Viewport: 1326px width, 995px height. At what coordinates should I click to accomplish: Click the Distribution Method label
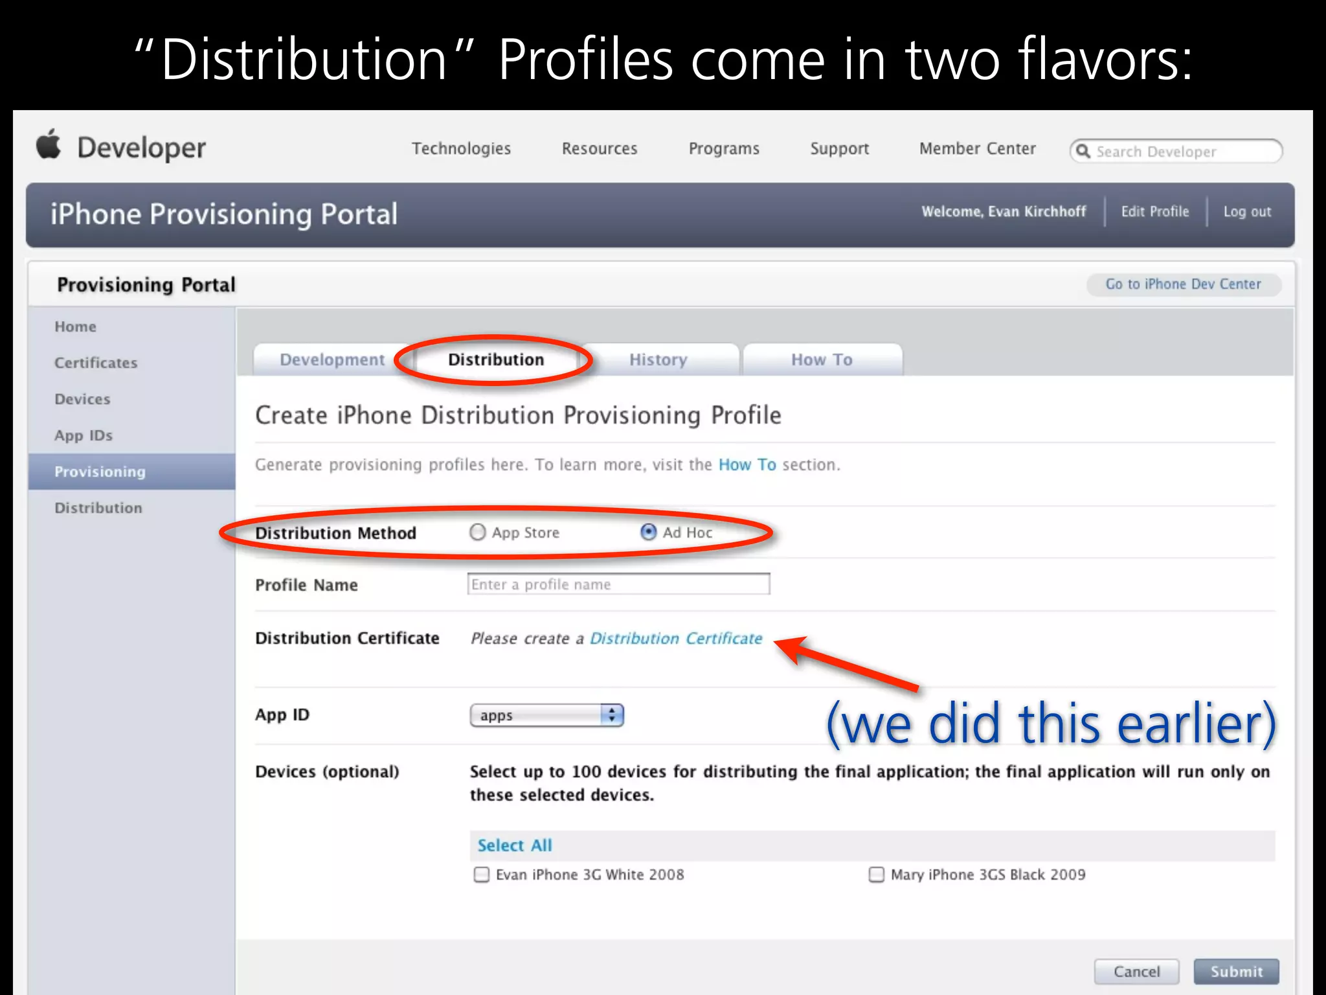coord(335,533)
